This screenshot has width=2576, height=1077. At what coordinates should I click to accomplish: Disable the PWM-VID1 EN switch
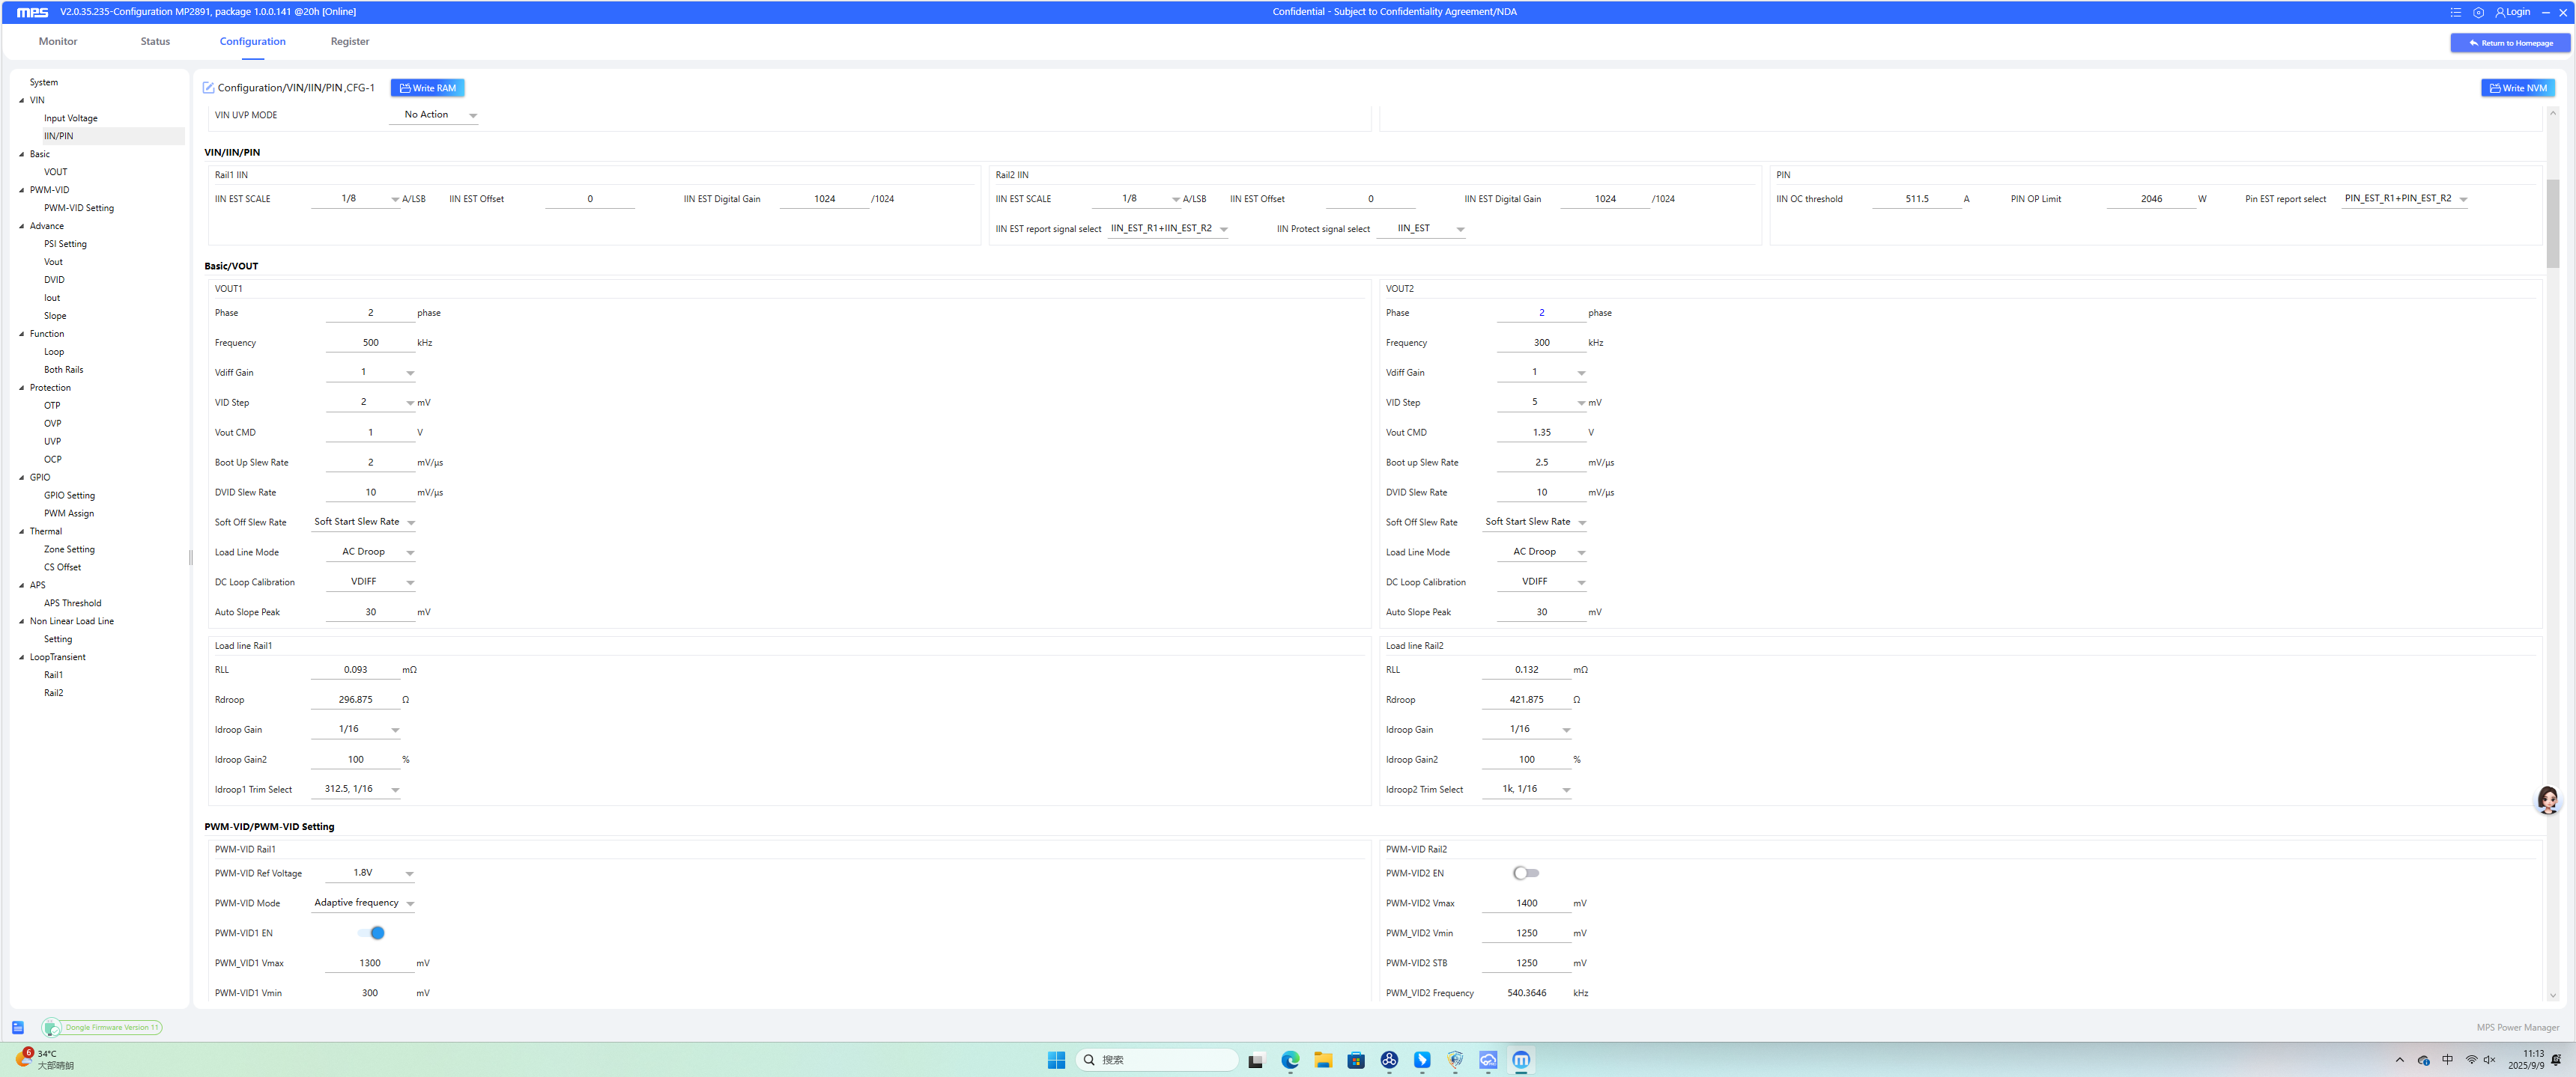[x=371, y=933]
